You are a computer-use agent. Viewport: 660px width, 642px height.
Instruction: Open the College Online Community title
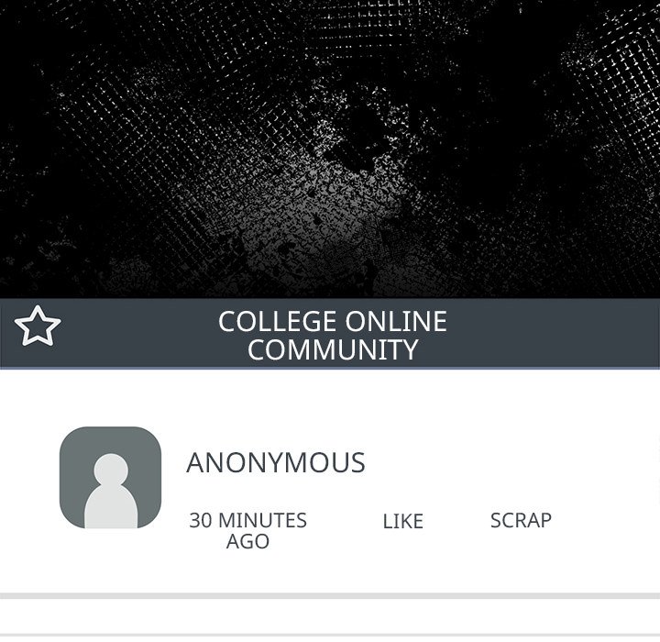coord(333,336)
